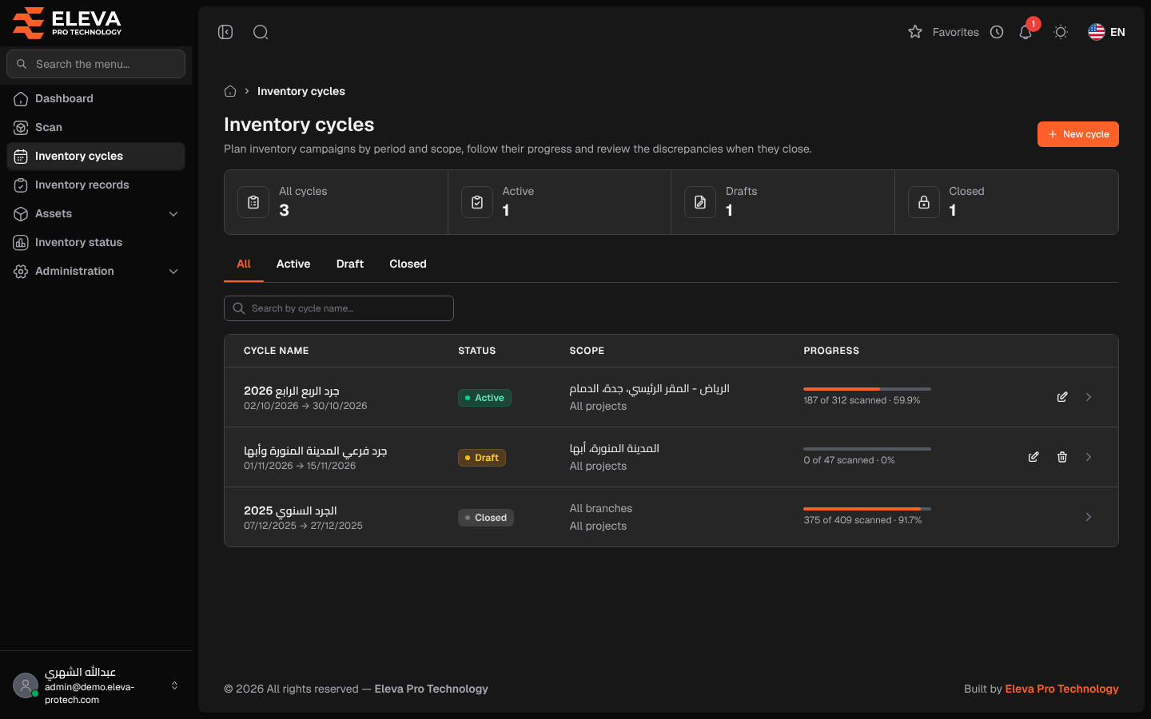Open details chevron for Active cycle

pos(1089,397)
